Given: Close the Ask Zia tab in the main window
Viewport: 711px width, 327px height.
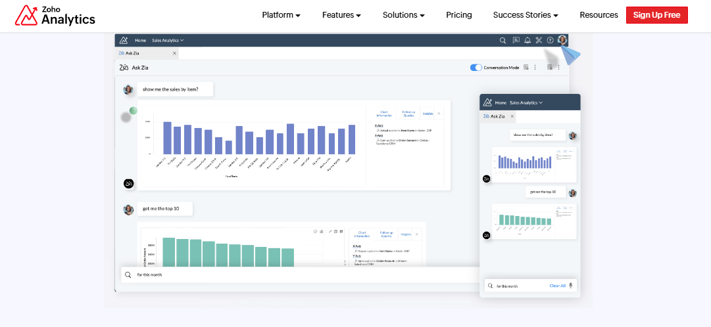Looking at the screenshot, I should 174,53.
